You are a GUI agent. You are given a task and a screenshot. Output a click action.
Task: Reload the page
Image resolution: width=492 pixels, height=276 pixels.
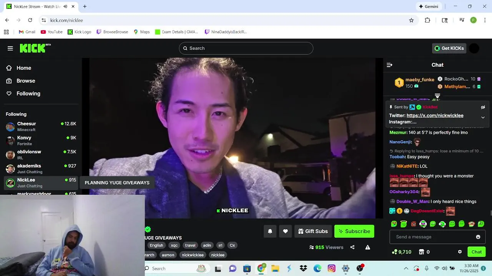click(x=30, y=20)
